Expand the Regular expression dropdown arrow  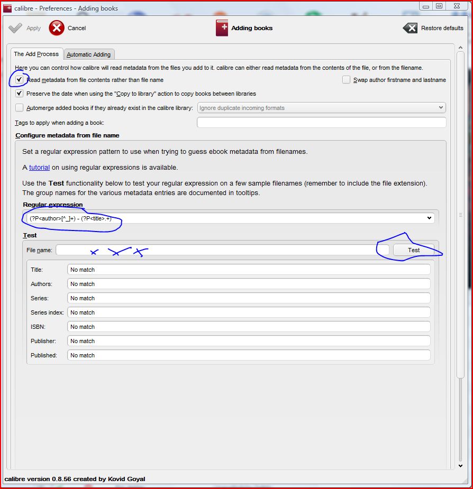tap(429, 218)
